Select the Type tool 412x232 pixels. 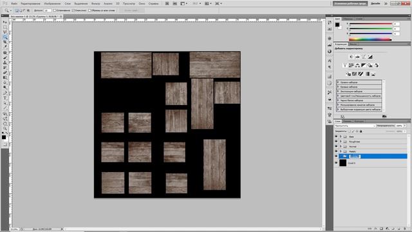[x=5, y=99]
